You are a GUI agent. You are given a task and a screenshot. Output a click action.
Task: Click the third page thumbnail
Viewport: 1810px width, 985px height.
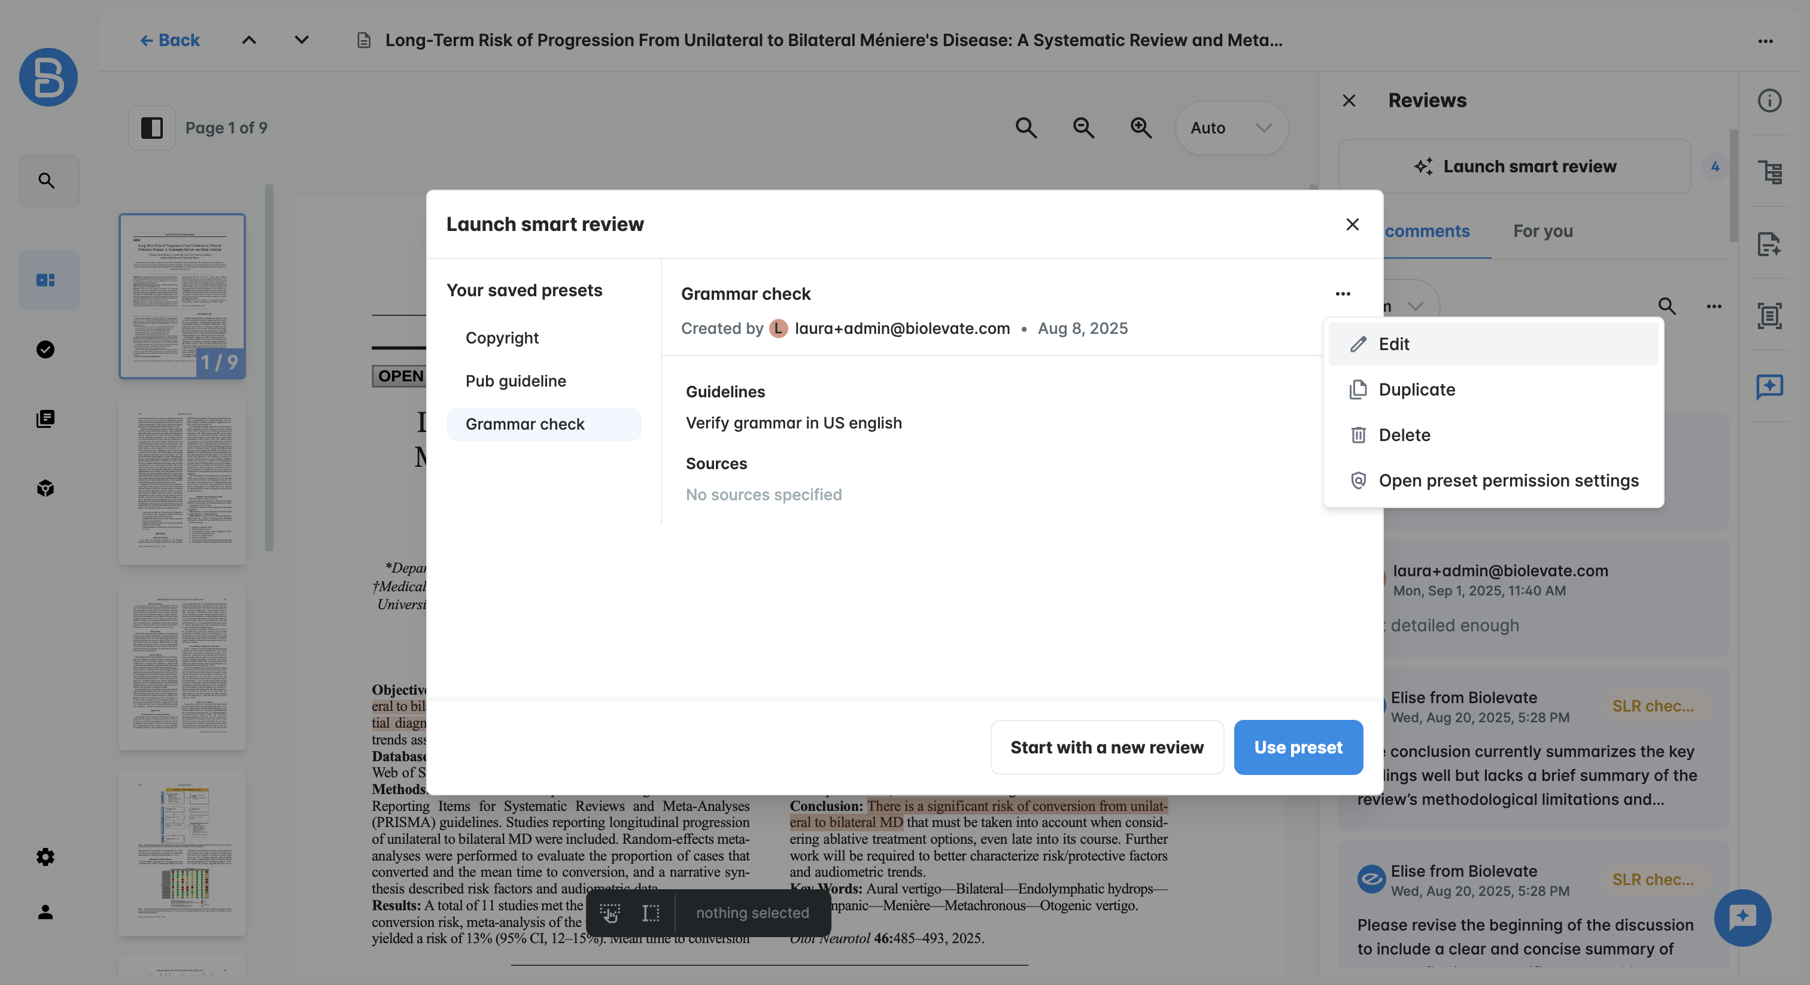tap(182, 667)
